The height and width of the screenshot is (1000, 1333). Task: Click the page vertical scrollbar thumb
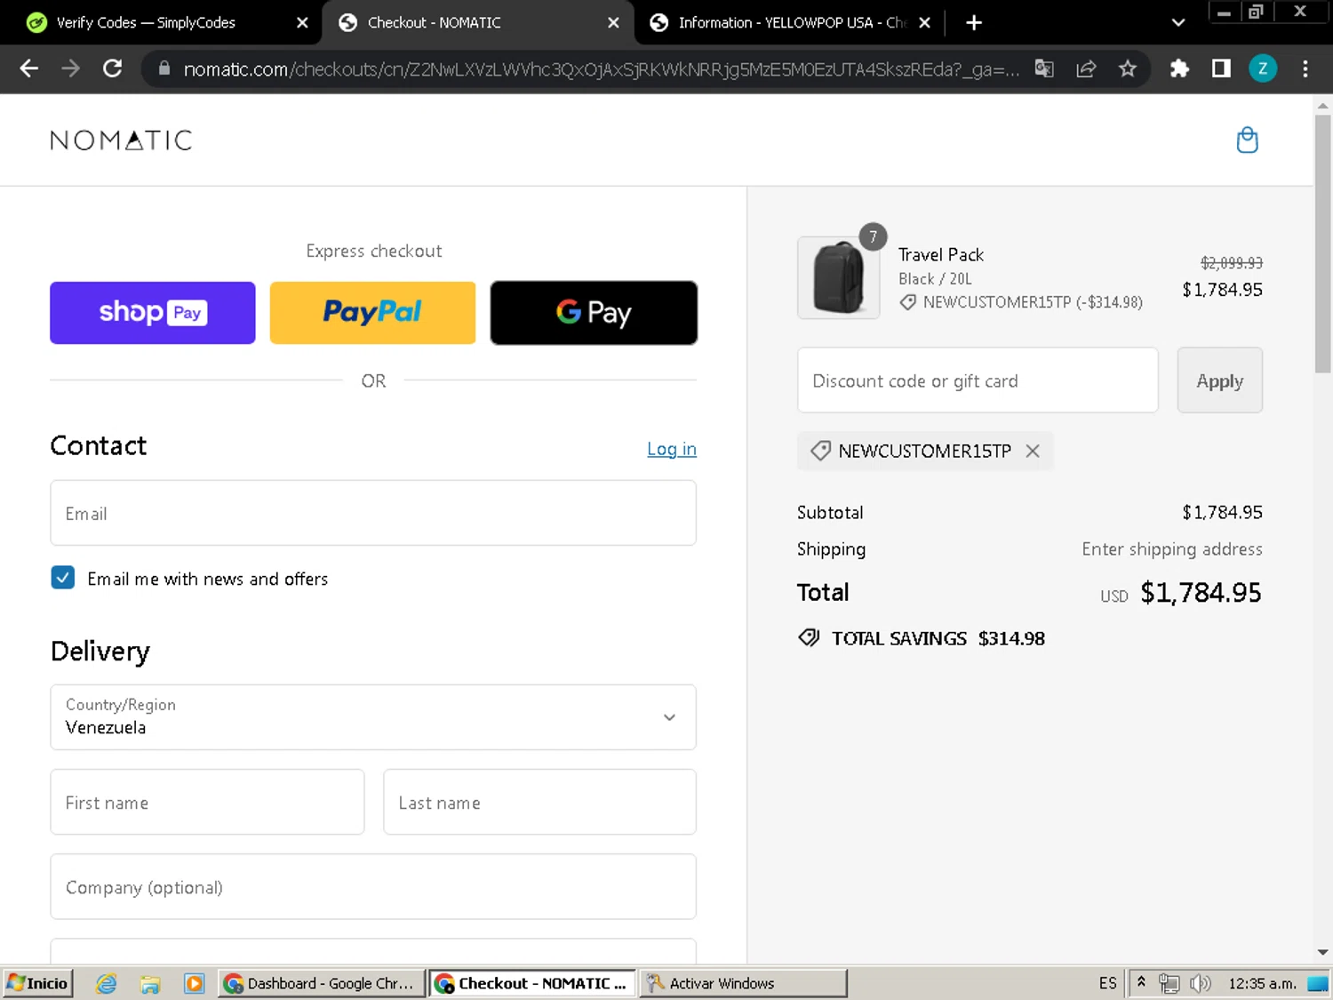pyautogui.click(x=1322, y=242)
